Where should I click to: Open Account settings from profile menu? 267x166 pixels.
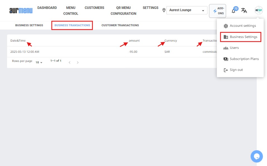[242, 26]
